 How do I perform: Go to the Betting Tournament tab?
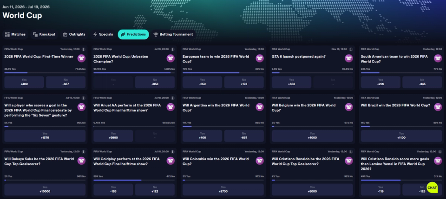click(173, 34)
